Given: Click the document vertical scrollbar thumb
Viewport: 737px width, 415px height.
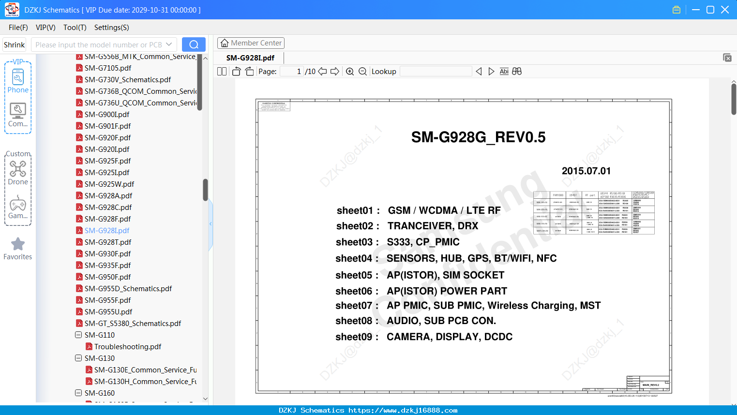Looking at the screenshot, I should [x=734, y=99].
